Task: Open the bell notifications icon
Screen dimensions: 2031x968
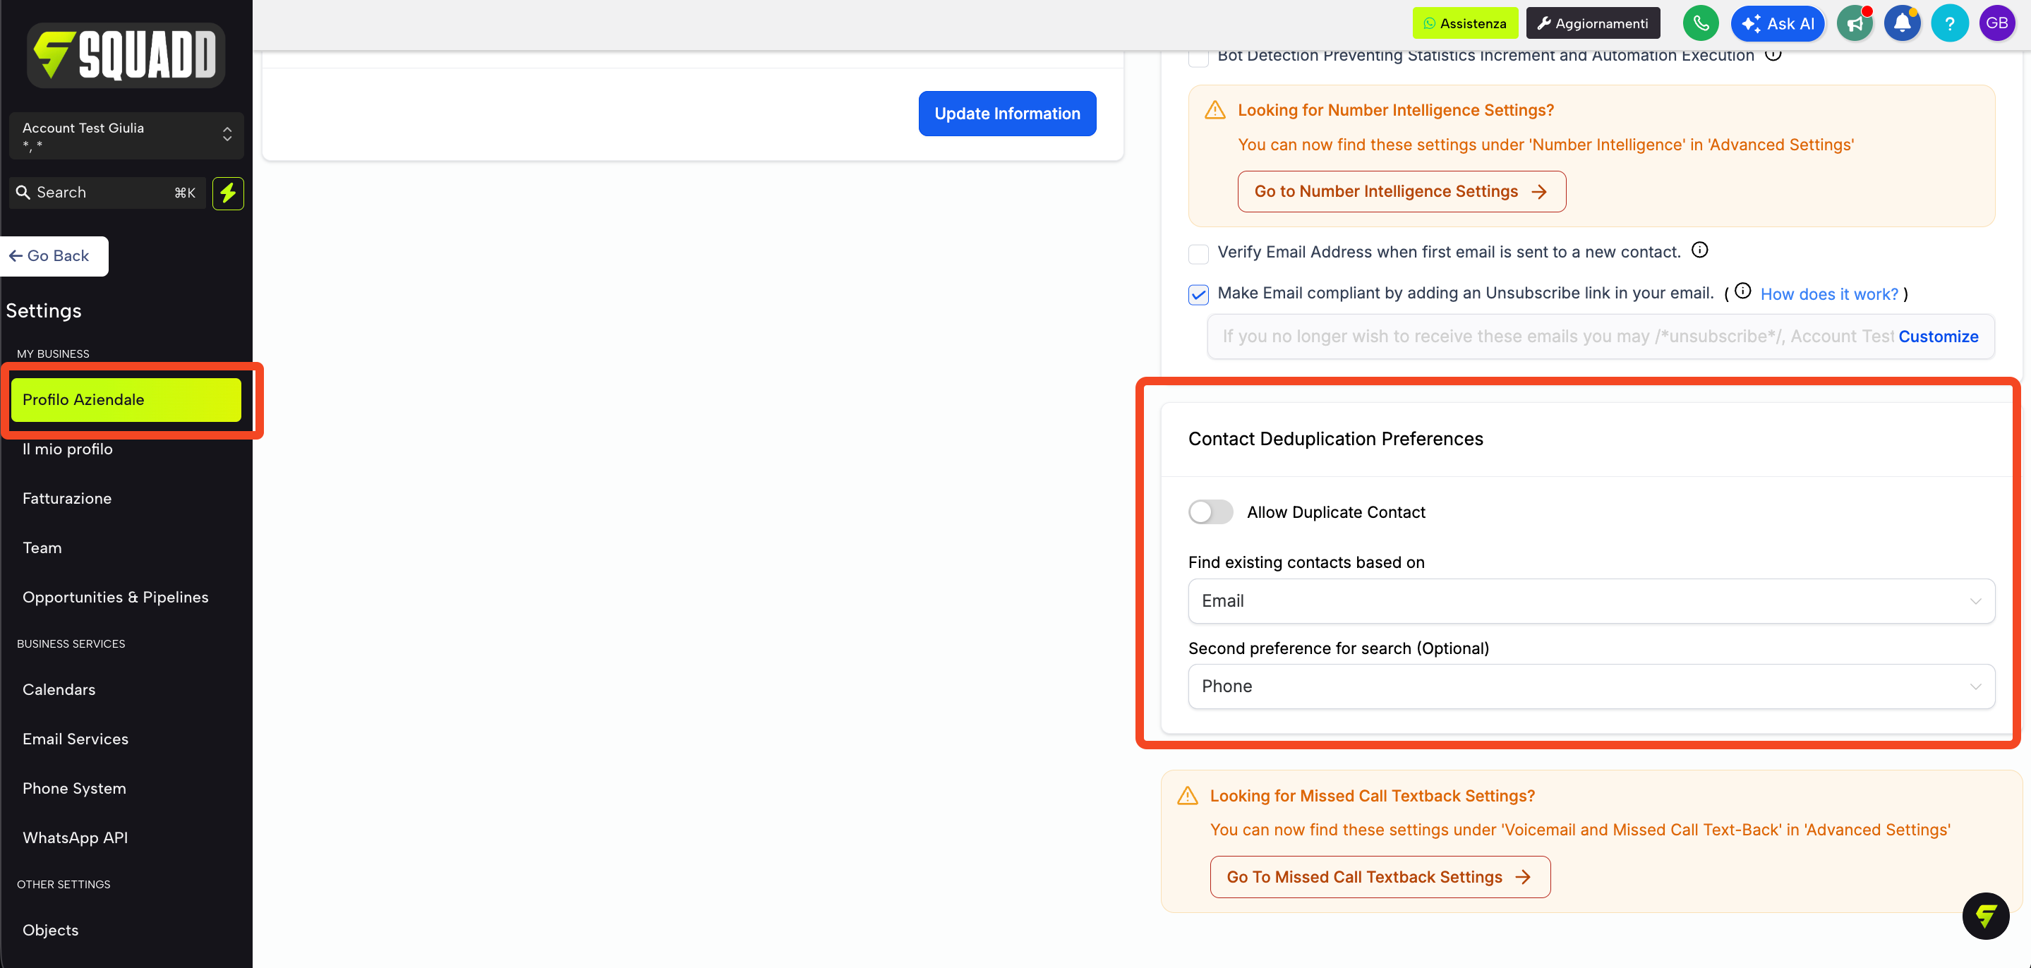Action: point(1903,24)
